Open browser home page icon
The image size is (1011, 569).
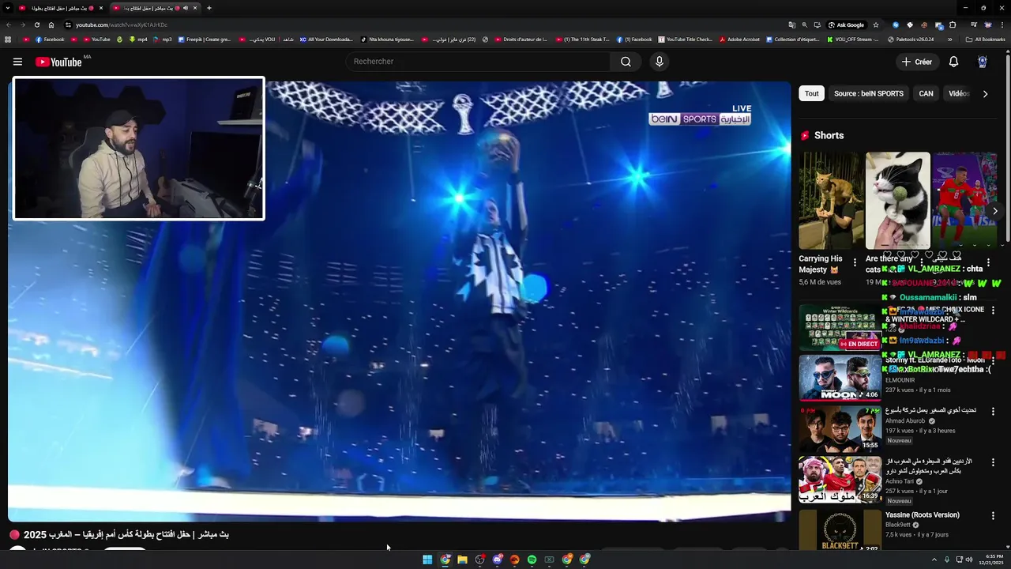[51, 24]
